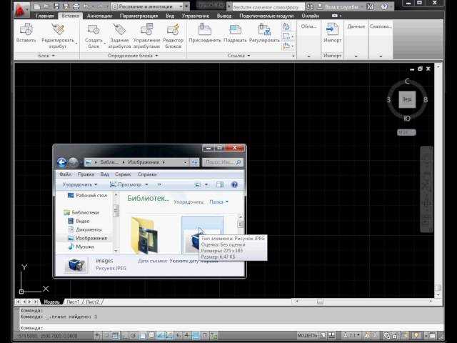Screen dimensions: 457x343
Task: Expand the Упорядочить dropdown in Explorer toolbar
Action: 79,184
